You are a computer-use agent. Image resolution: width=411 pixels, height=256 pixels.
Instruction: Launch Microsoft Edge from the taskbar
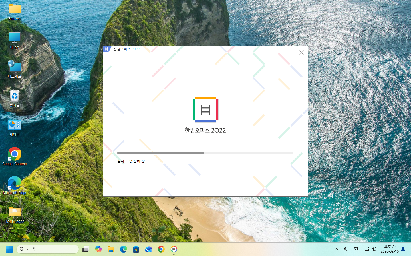coord(123,249)
